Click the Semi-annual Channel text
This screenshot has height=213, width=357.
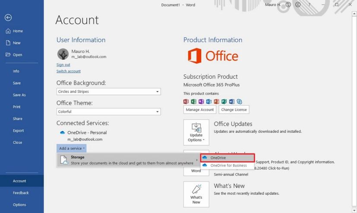point(231,175)
